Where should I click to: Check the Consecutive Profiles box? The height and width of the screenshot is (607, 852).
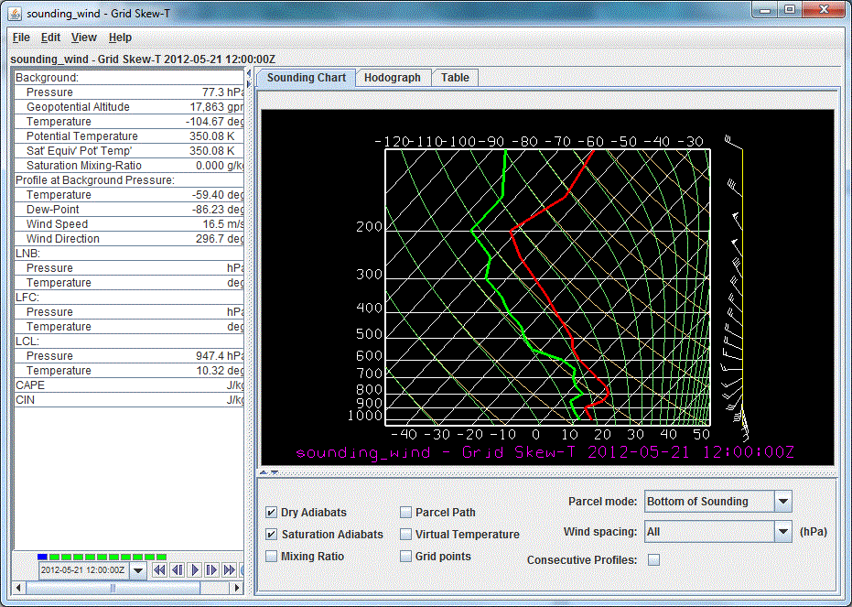654,558
